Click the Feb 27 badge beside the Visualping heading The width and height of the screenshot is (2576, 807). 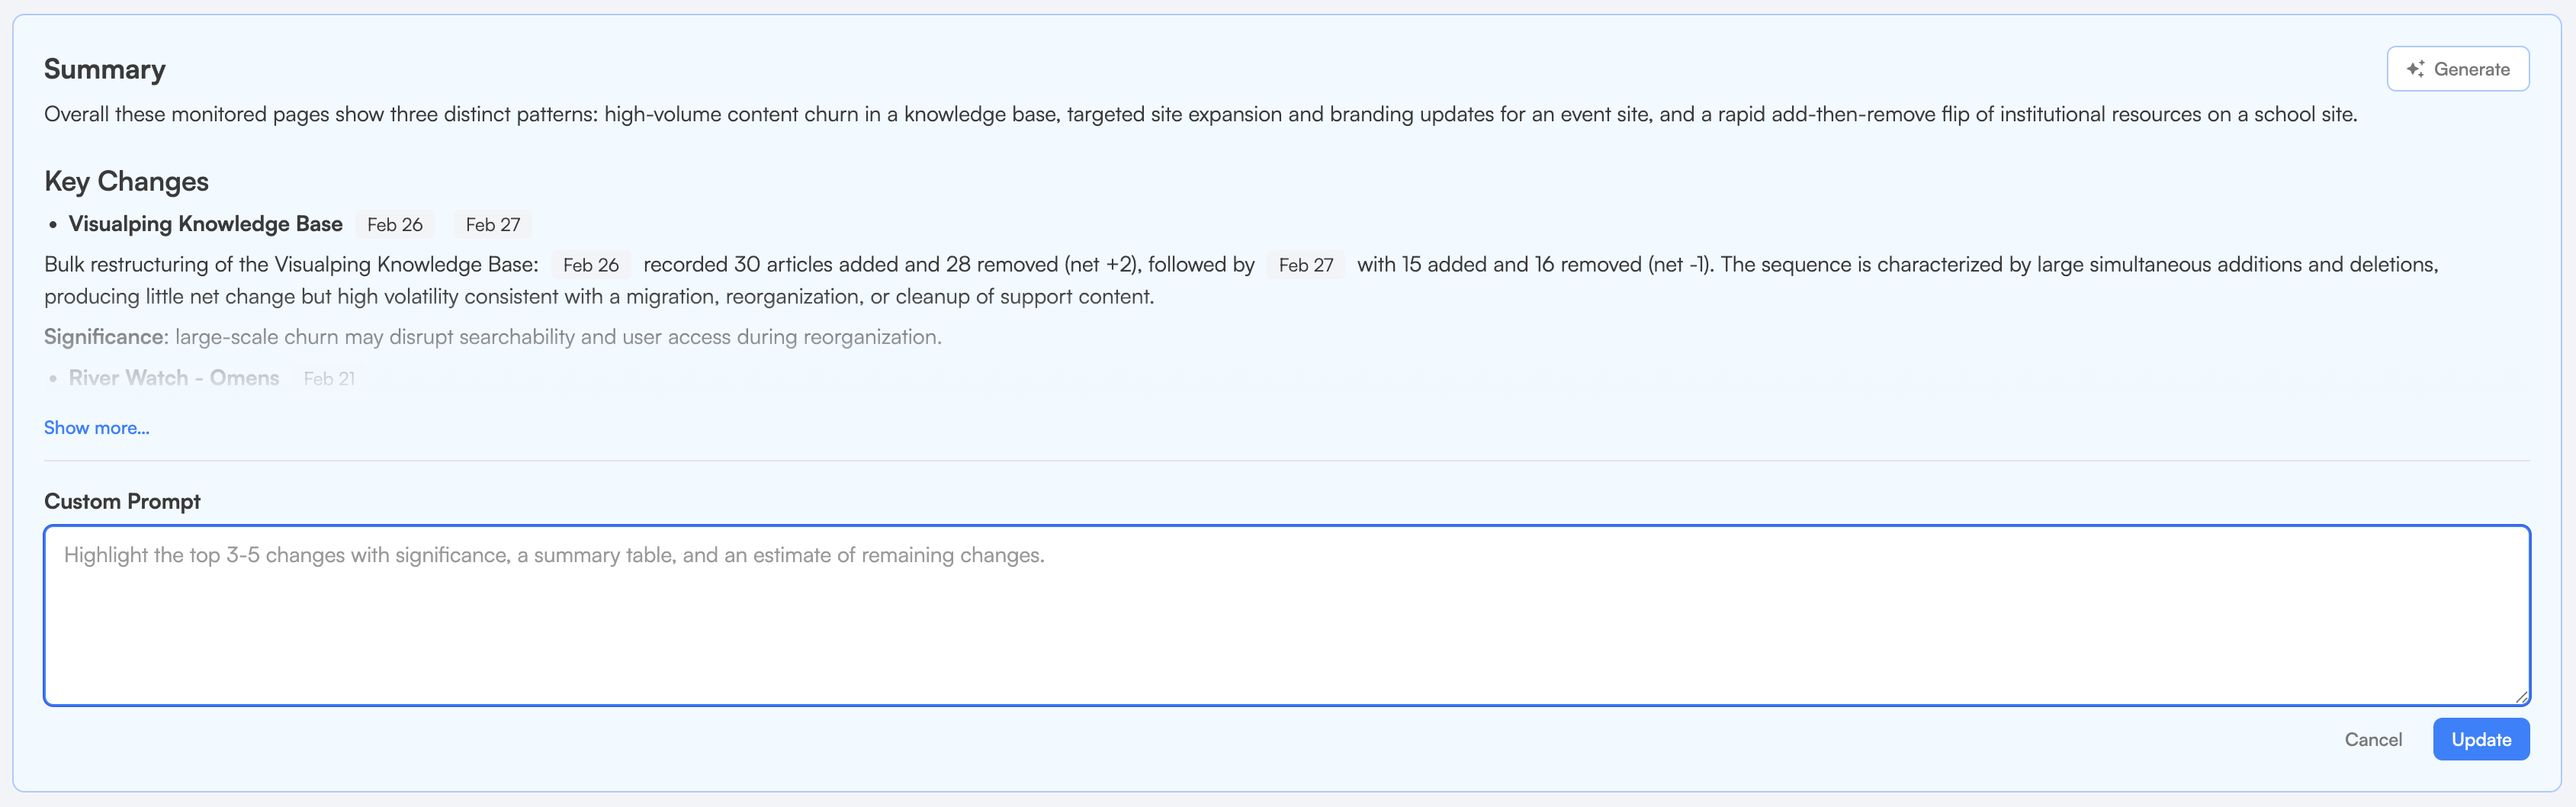(x=493, y=225)
